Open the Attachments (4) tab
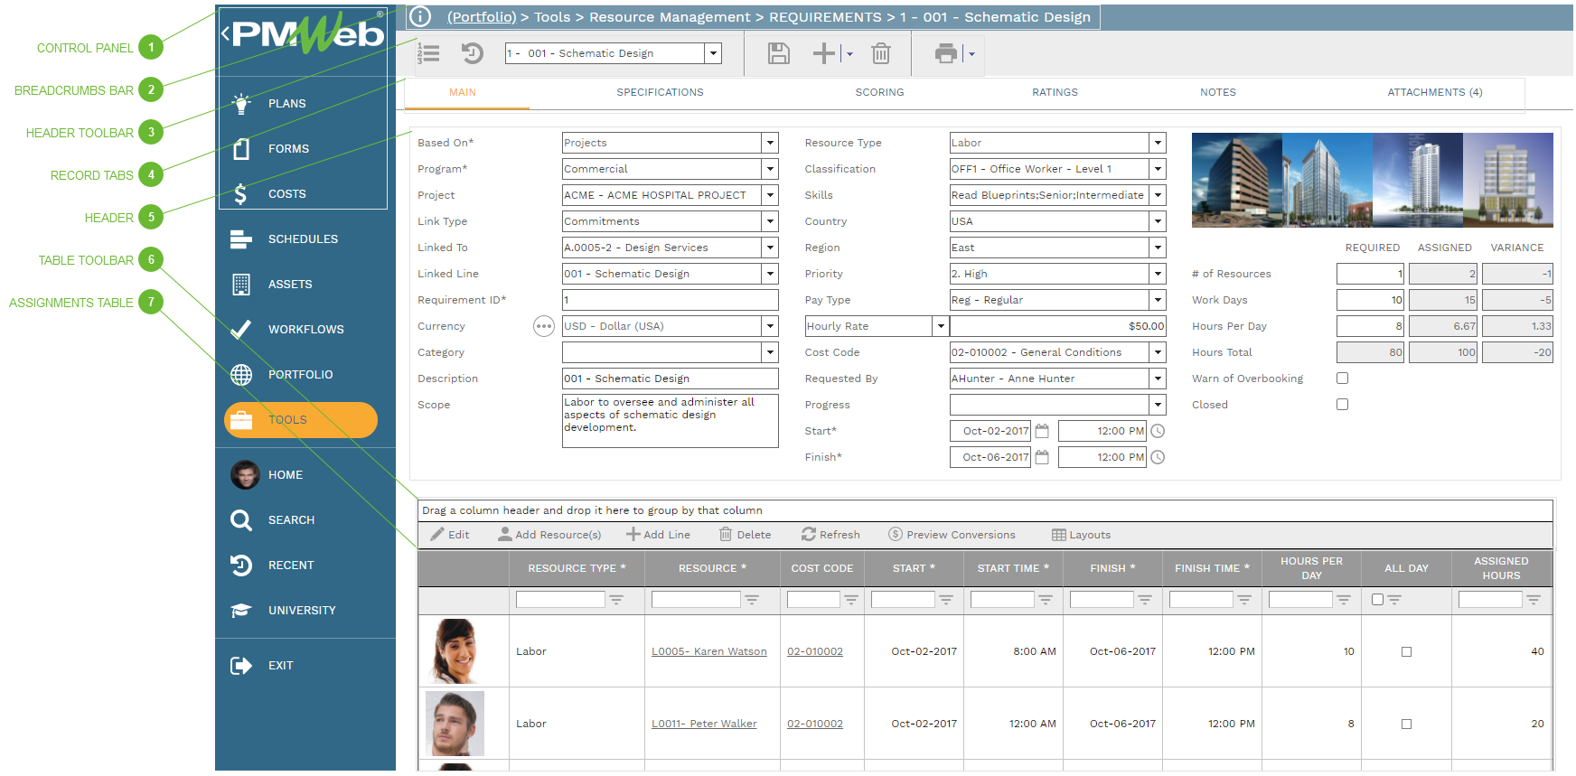 pyautogui.click(x=1434, y=93)
